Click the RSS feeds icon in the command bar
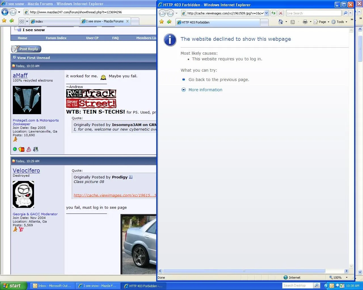 click(x=293, y=22)
